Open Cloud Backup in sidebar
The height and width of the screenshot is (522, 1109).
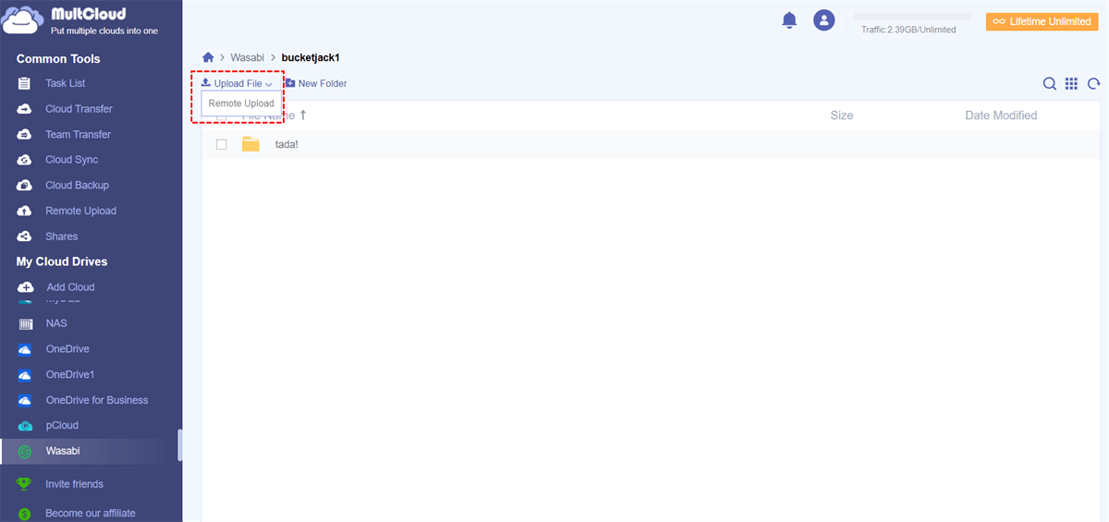point(77,186)
